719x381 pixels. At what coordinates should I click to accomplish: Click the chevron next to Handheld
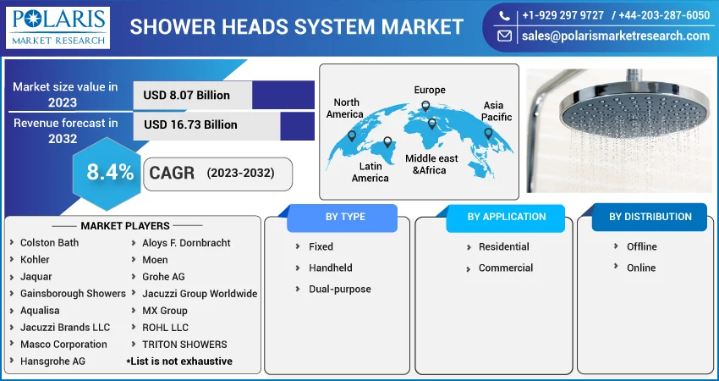[298, 268]
